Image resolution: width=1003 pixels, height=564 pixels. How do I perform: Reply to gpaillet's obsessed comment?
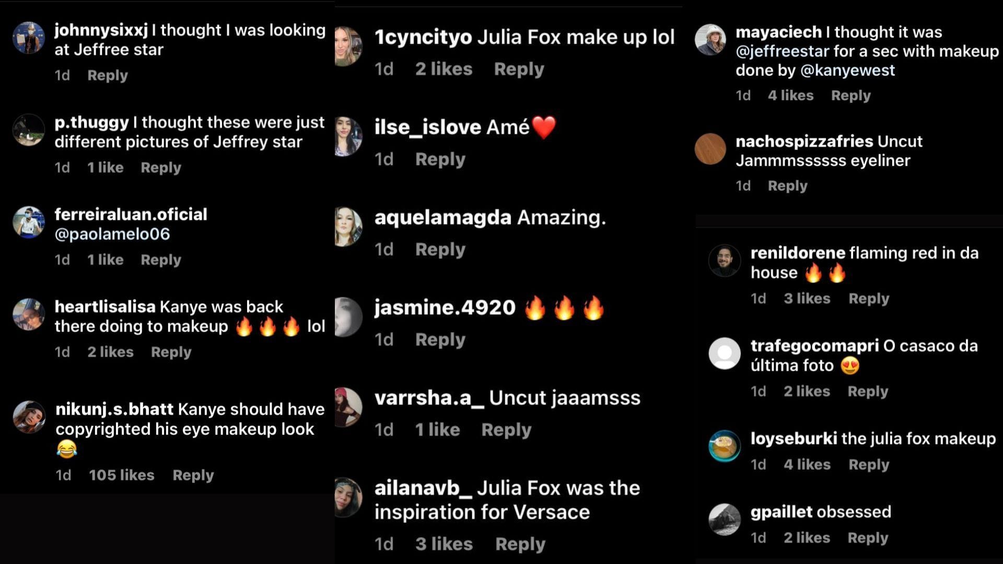coord(868,538)
